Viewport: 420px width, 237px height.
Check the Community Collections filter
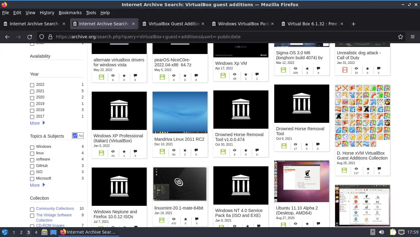click(32, 209)
